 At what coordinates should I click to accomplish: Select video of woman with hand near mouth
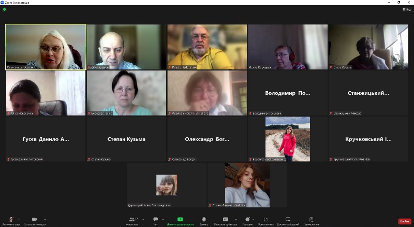click(207, 93)
